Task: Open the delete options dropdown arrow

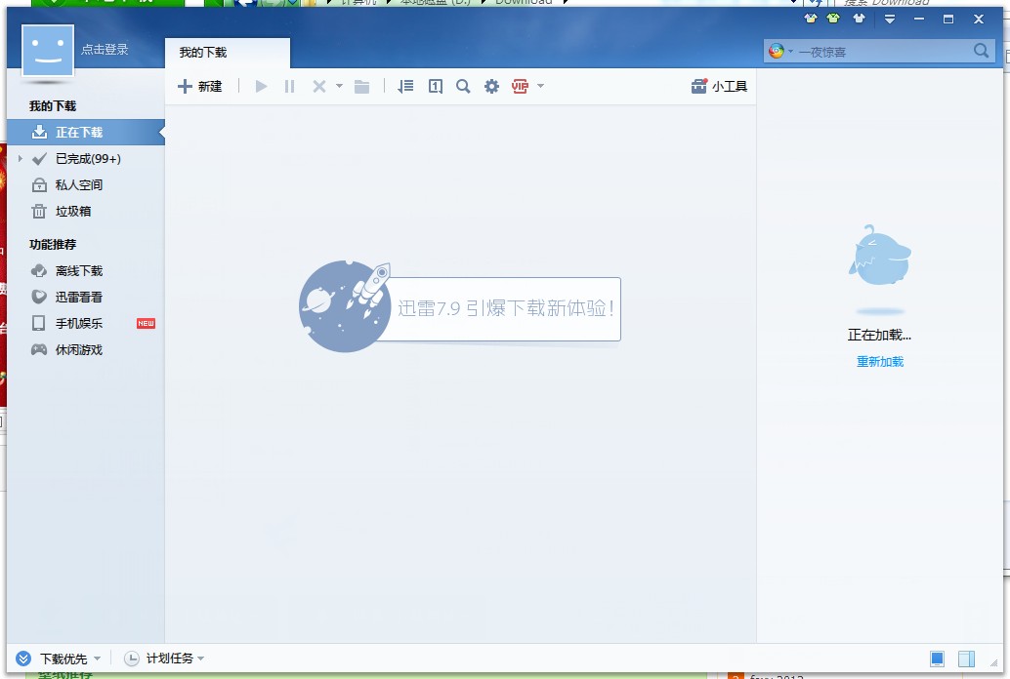Action: 339,86
